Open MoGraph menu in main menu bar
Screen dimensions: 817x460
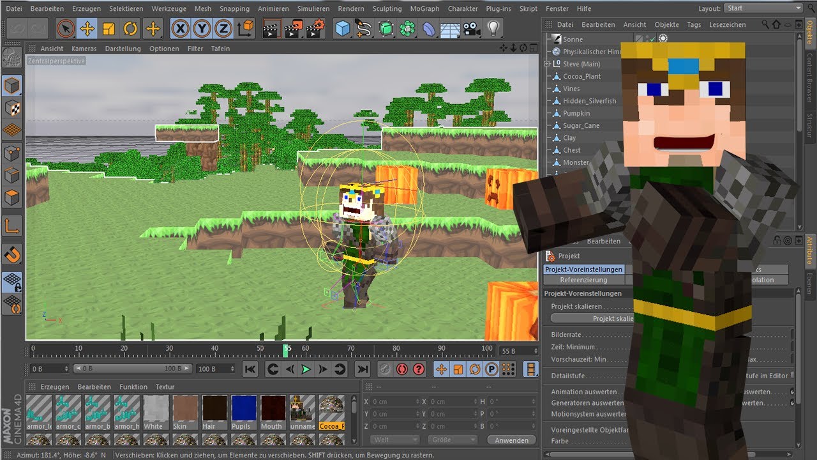tap(424, 8)
